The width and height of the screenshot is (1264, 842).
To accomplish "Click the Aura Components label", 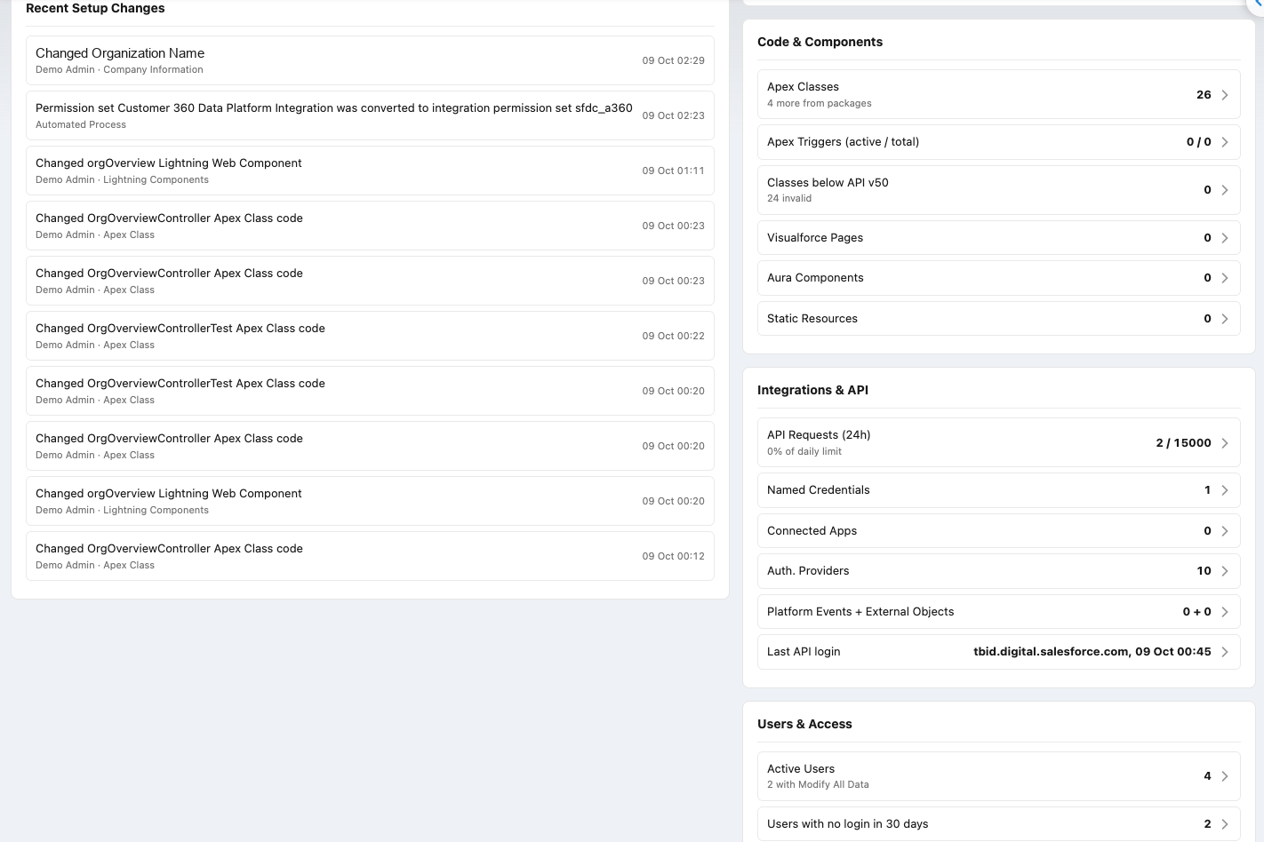I will tap(815, 278).
